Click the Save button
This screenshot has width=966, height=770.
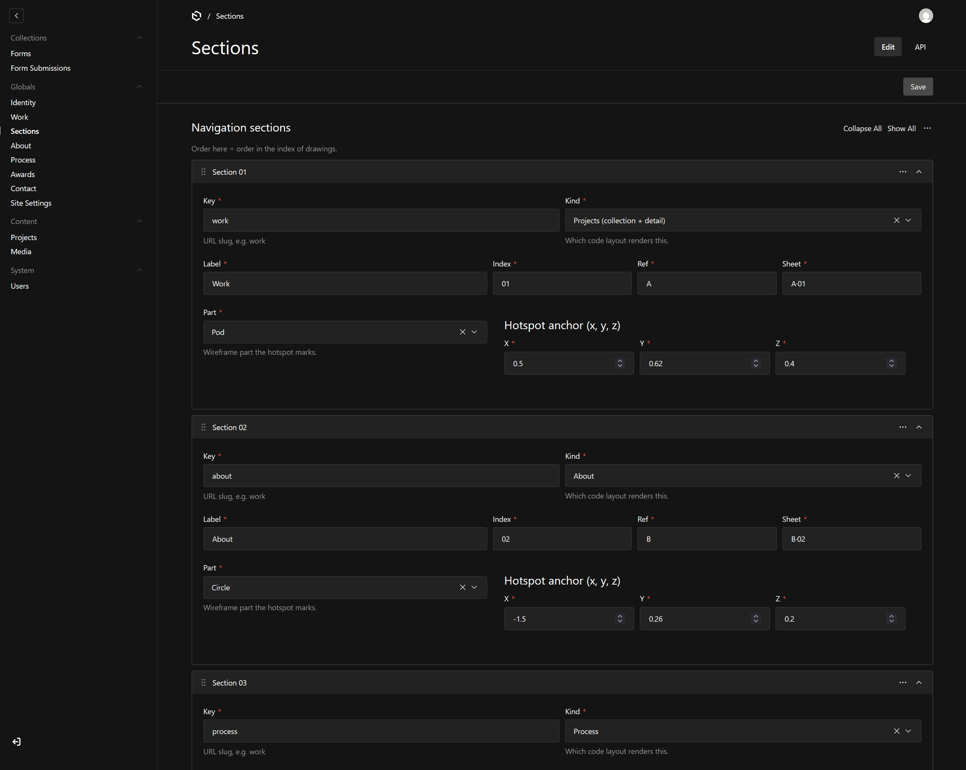point(917,87)
